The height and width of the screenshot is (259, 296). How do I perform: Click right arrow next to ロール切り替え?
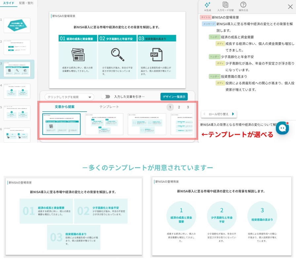[x=233, y=114]
